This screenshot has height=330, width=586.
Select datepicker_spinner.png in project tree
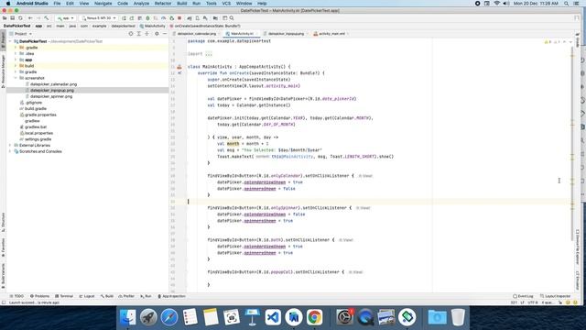click(51, 96)
